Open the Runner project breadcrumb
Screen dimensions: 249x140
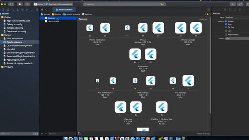click(45, 14)
